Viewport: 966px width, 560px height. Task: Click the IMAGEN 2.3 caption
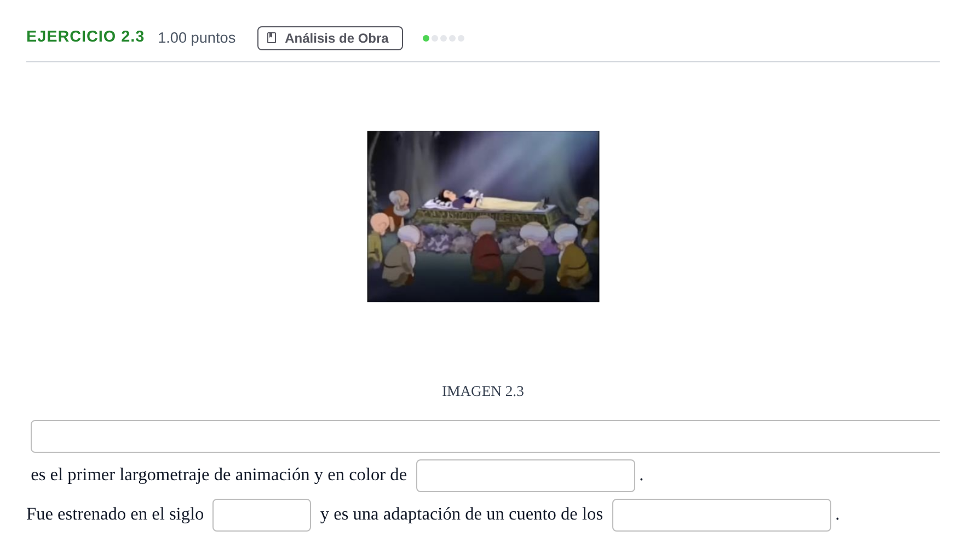point(483,391)
